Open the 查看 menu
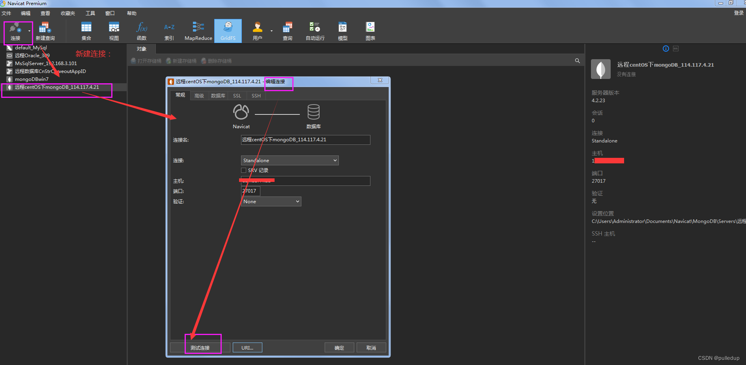The image size is (746, 365). click(45, 13)
